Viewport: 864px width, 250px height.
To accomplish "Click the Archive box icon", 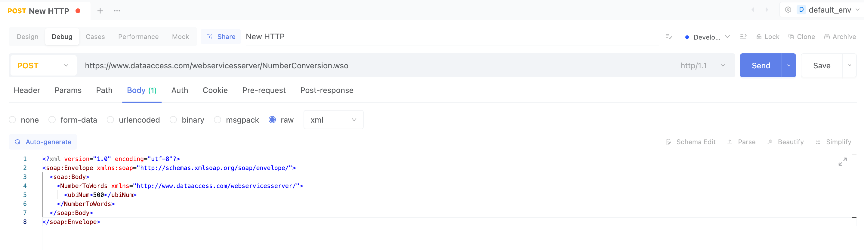I will 827,37.
